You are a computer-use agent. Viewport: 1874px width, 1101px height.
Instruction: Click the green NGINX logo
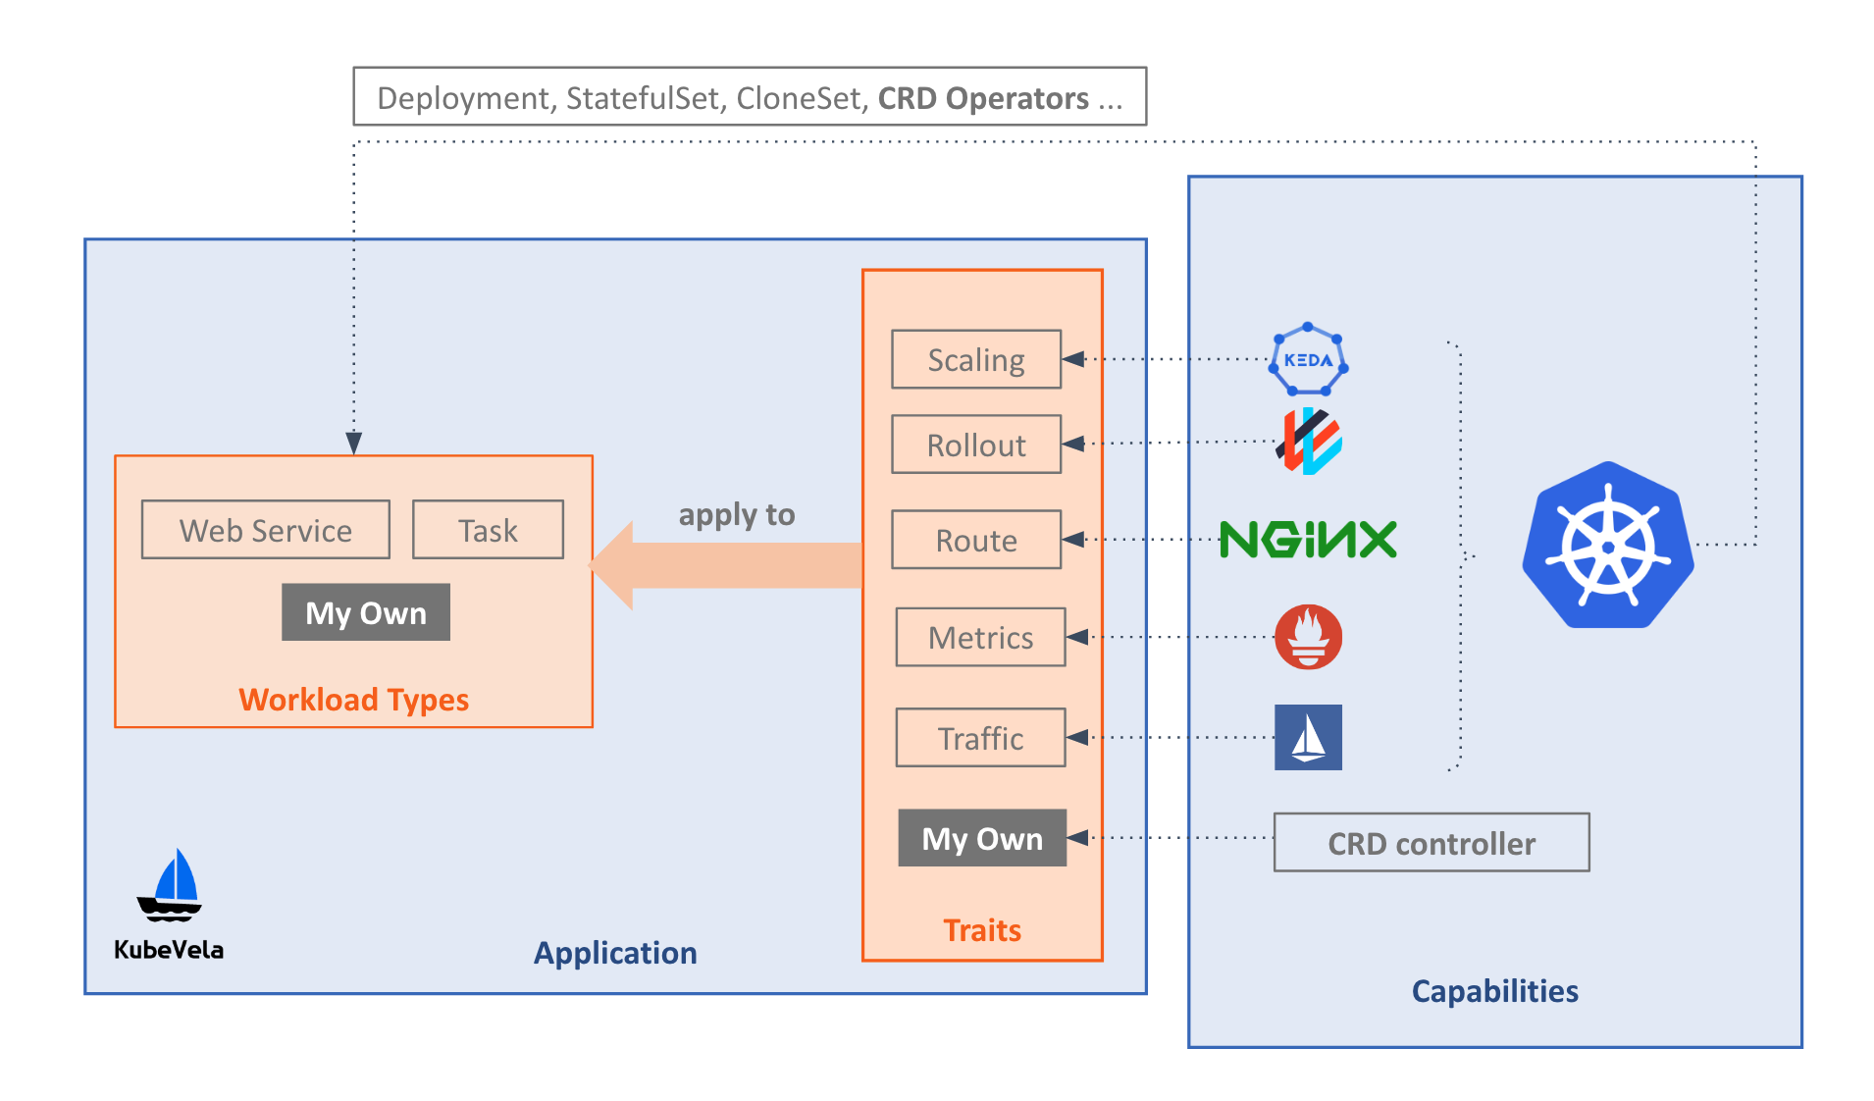coord(1308,539)
